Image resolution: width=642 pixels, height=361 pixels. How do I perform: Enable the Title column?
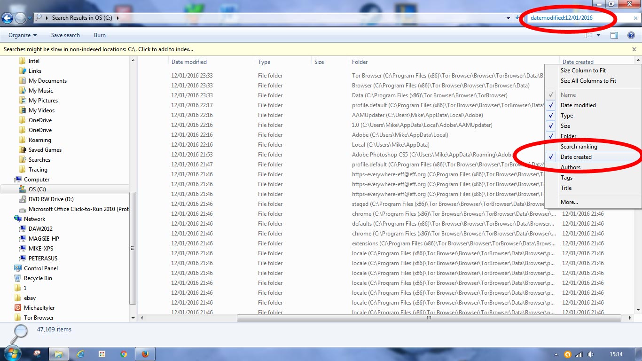[593, 188]
